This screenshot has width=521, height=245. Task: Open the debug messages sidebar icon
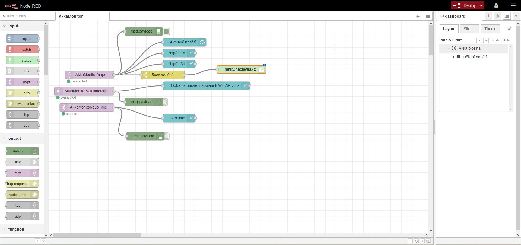pos(497,16)
